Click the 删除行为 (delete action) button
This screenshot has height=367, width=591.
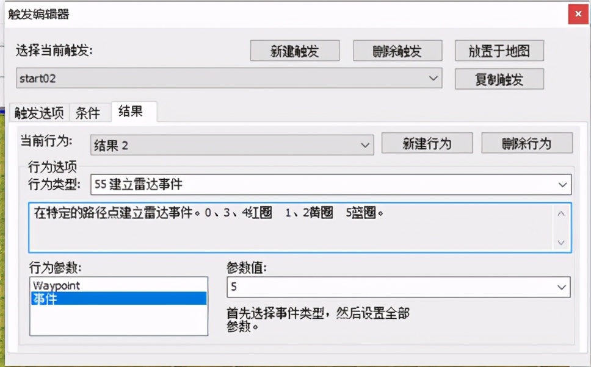coord(526,143)
